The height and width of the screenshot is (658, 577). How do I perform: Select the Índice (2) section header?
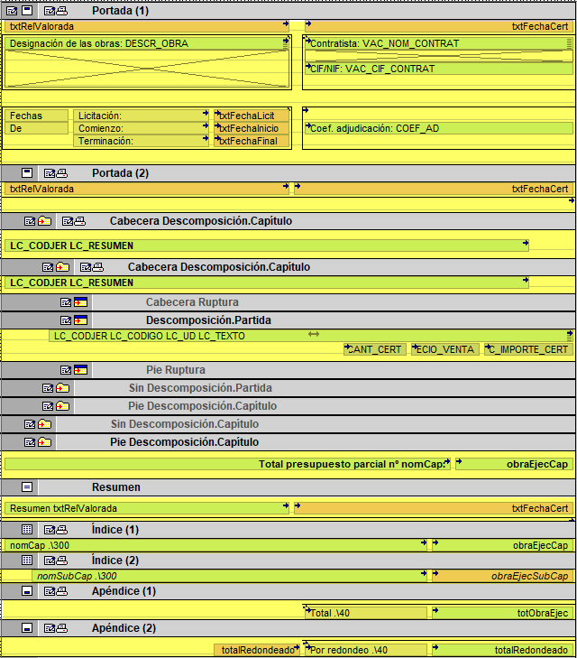click(288, 561)
